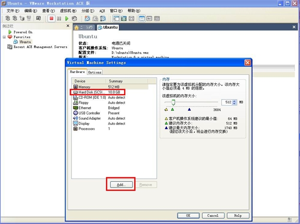Viewport: 300px width, 224px height.
Task: Select Ubuntu under Favorites in sidebar
Action: tap(25, 42)
